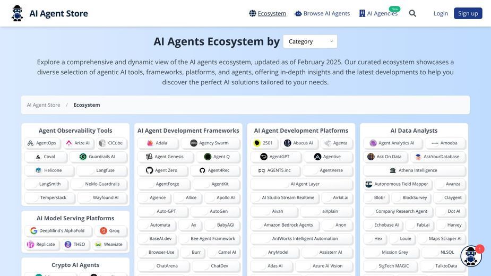Image resolution: width=491 pixels, height=276 pixels.
Task: Open the Auto-GPT framework chip
Action: coord(163,211)
